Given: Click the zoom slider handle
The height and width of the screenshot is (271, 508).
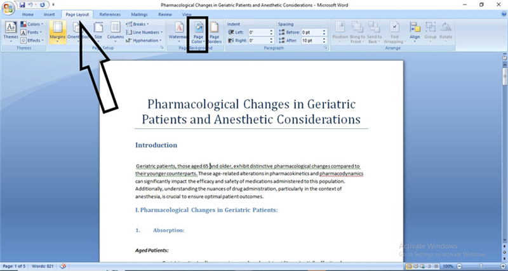Looking at the screenshot, I should tap(481, 266).
